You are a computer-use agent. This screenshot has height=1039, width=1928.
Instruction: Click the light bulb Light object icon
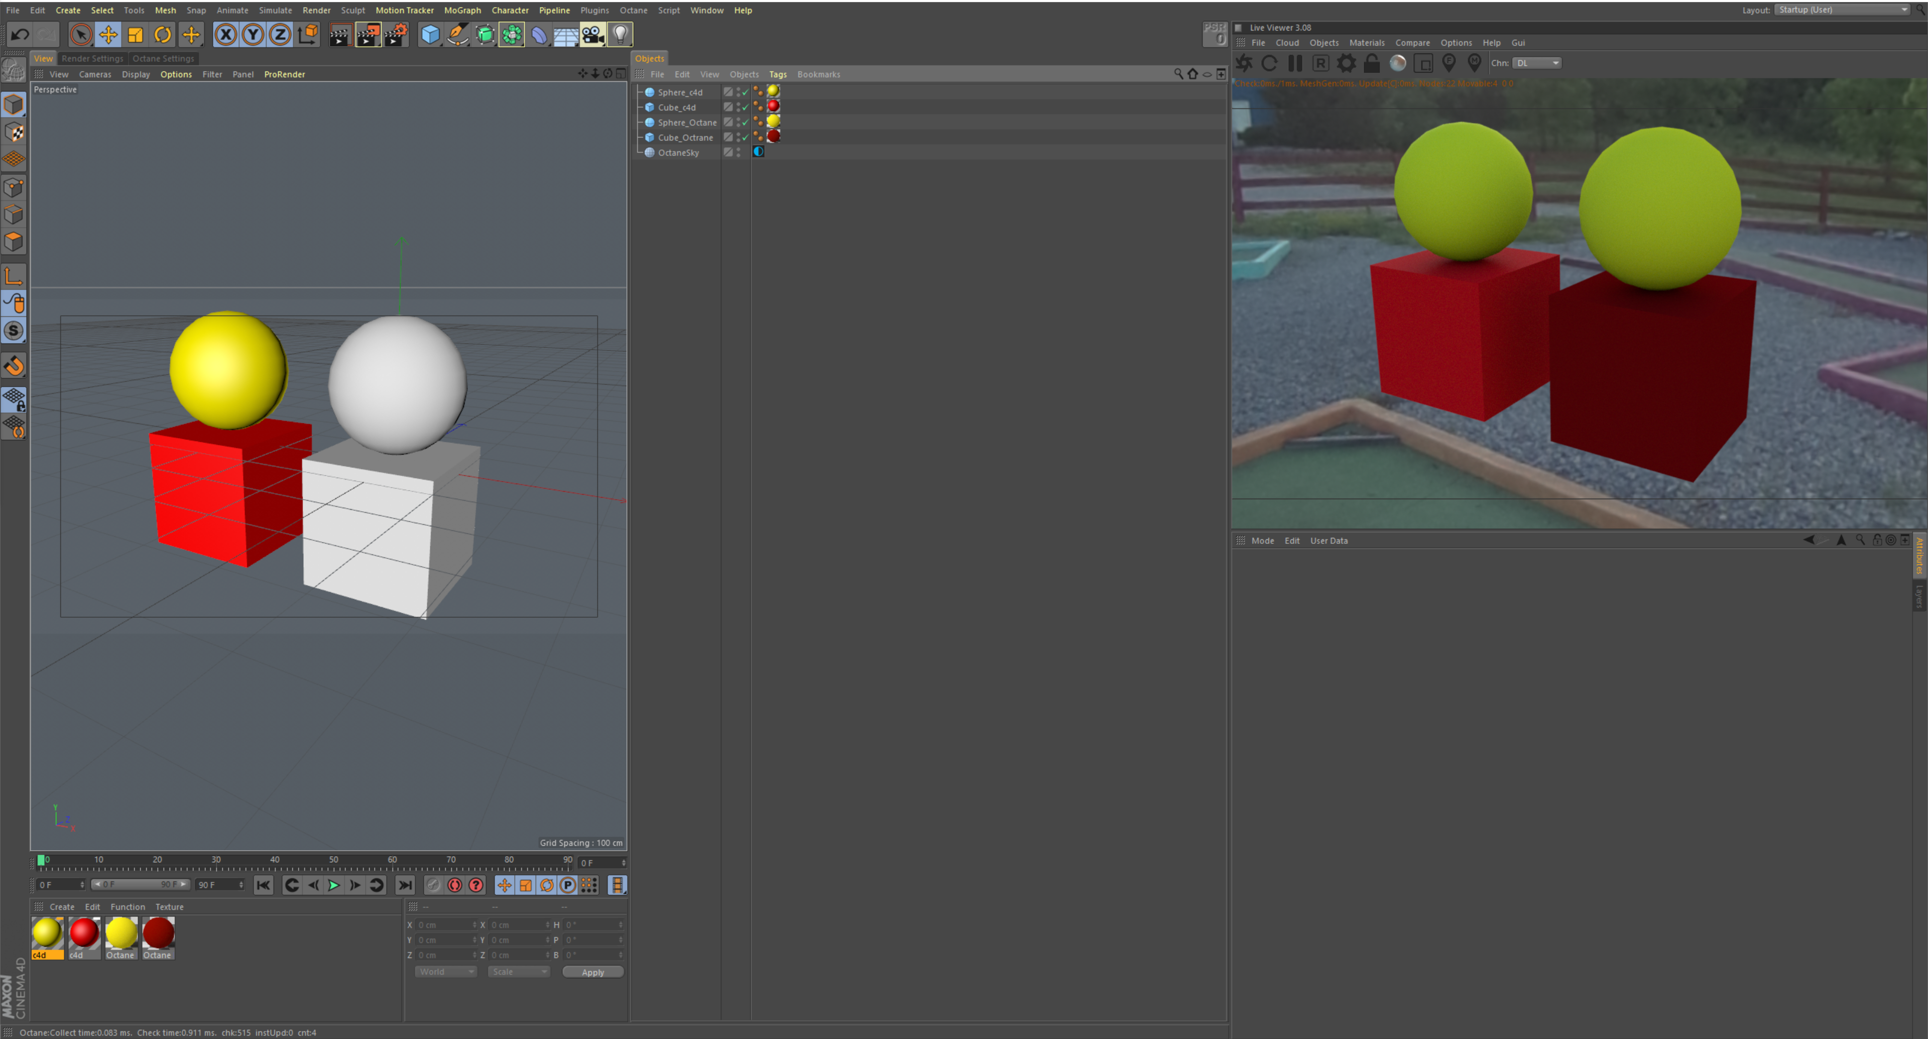tap(620, 35)
